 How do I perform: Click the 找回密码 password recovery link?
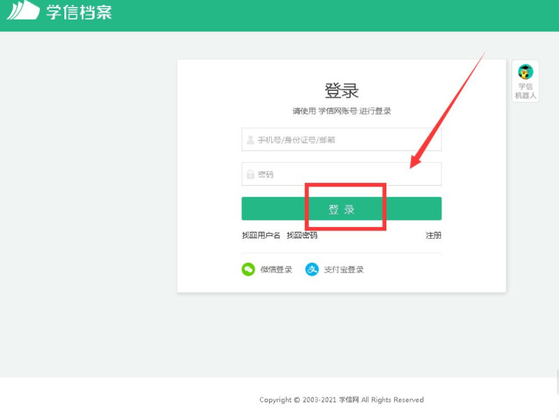304,235
